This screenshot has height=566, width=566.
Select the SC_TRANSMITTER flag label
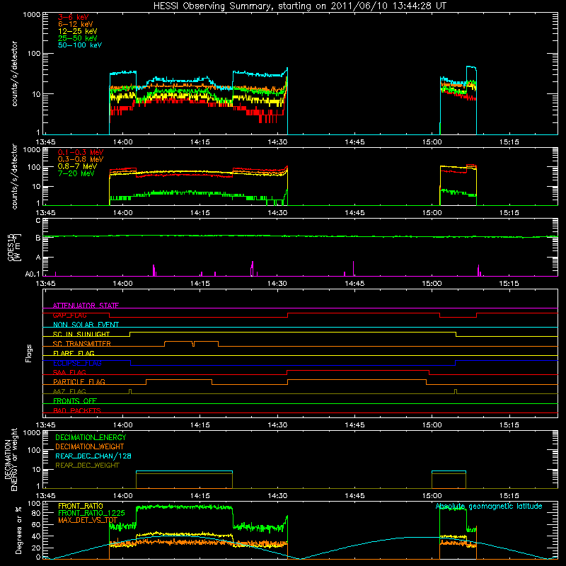(x=82, y=344)
